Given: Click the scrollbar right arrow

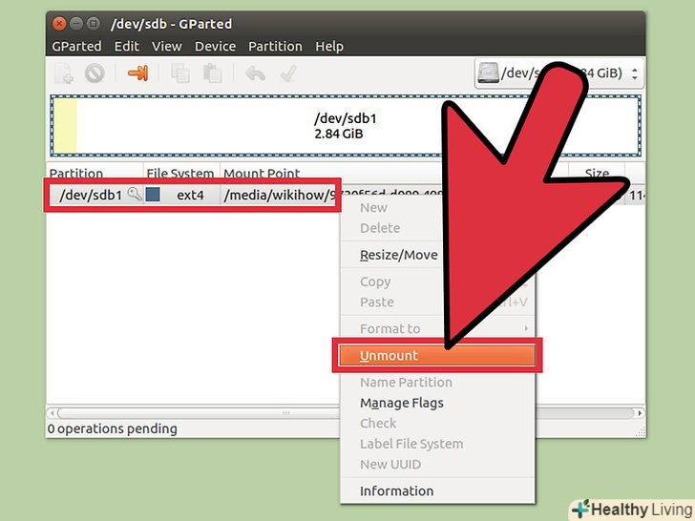Looking at the screenshot, I should pos(640,413).
